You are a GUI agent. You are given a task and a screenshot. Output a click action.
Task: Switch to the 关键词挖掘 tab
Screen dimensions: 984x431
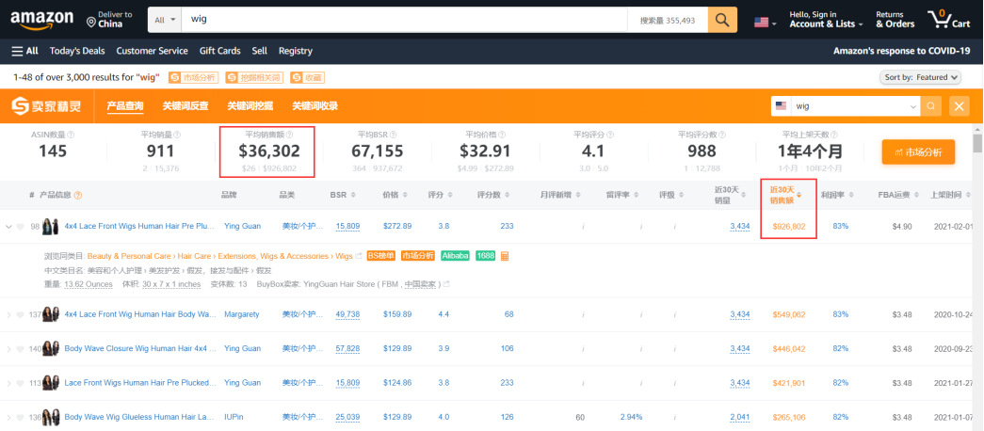(250, 106)
